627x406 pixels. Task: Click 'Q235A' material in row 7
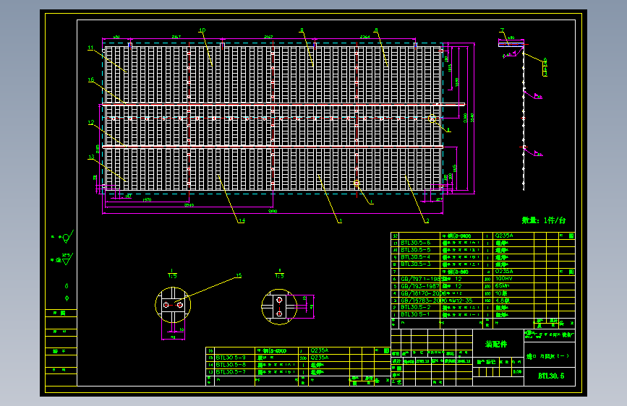[504, 272]
